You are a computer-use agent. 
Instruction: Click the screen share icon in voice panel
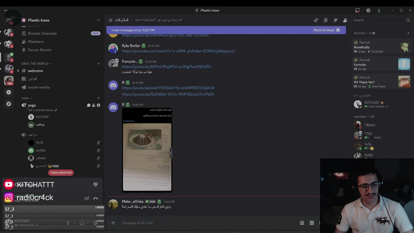pyautogui.click(x=95, y=184)
